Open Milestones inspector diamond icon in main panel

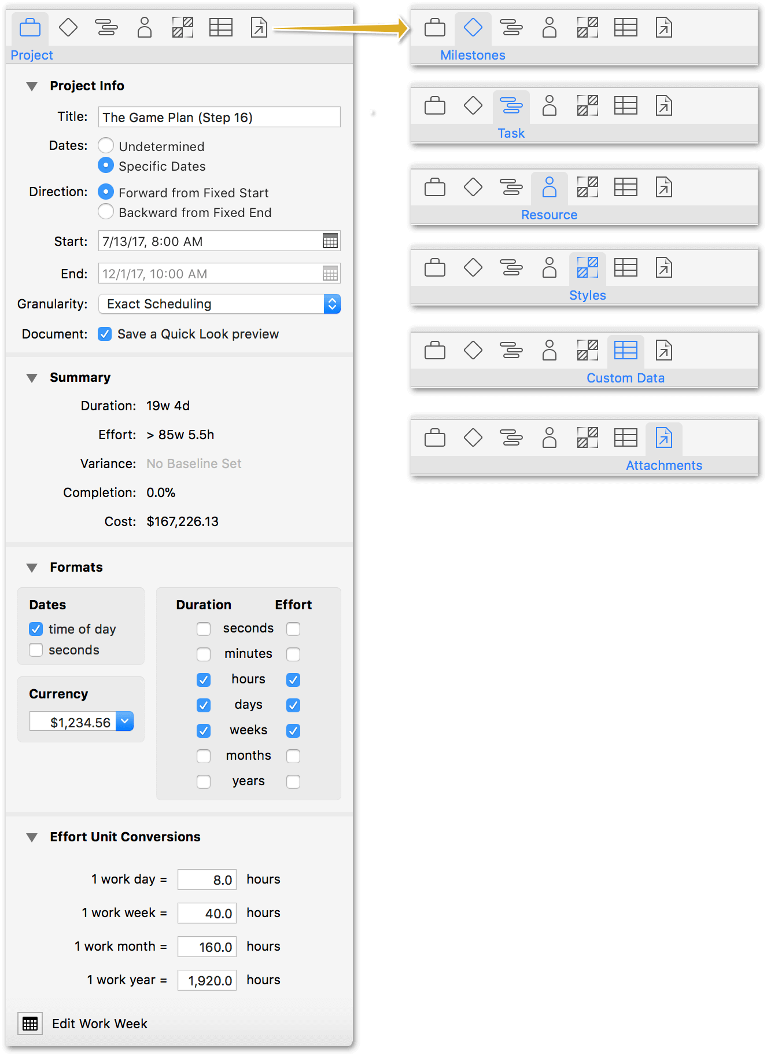pos(68,27)
